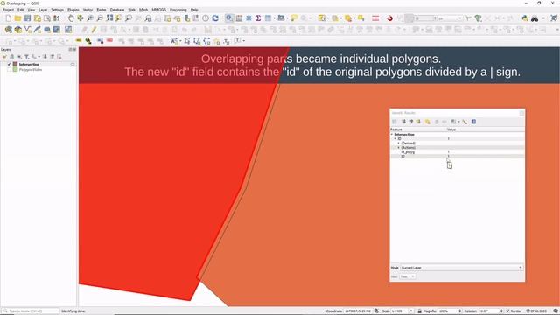
Task: Click the Select Features by area icon
Action: (x=322, y=18)
